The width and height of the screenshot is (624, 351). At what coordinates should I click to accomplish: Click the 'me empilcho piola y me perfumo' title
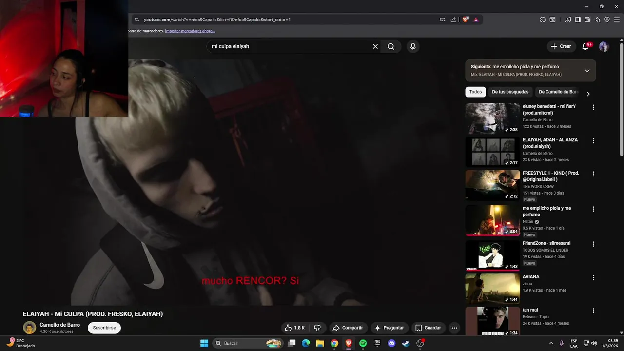(x=546, y=211)
